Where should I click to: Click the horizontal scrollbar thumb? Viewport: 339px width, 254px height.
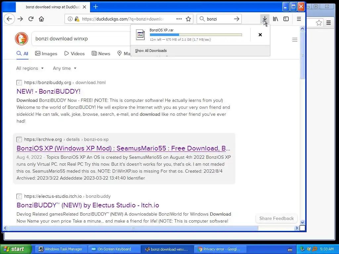[133, 228]
